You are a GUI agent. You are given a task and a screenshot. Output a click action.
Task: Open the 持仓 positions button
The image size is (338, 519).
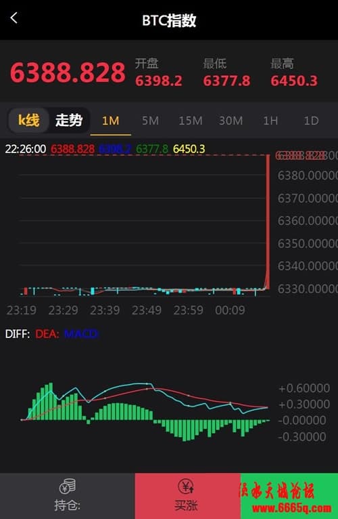(68, 496)
